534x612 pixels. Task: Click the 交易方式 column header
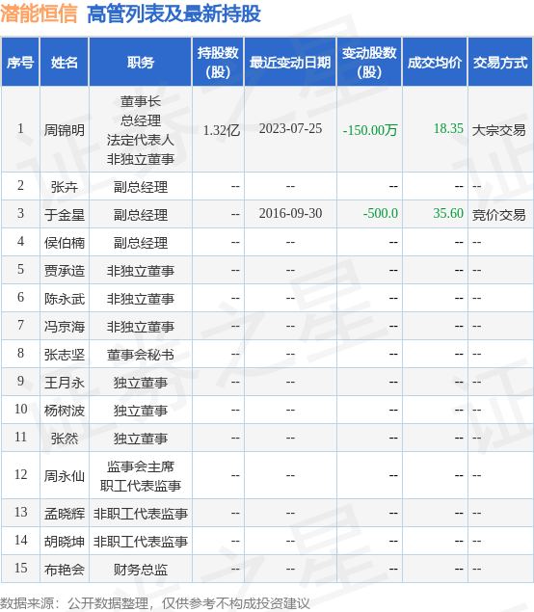[500, 62]
